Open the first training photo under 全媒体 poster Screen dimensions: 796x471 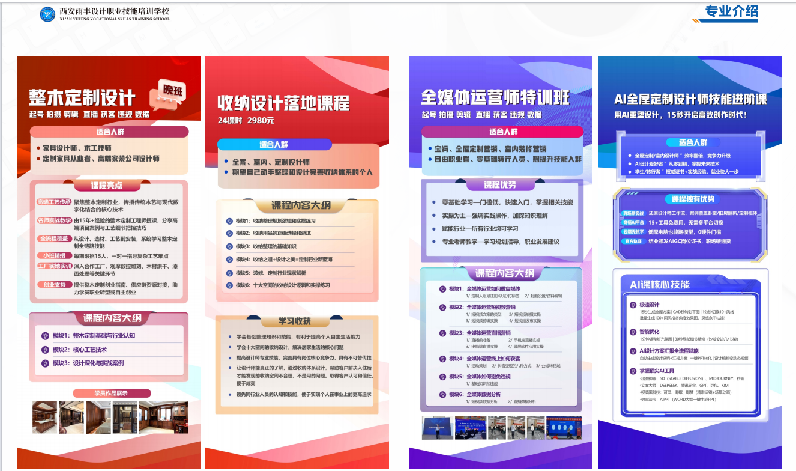(437, 428)
